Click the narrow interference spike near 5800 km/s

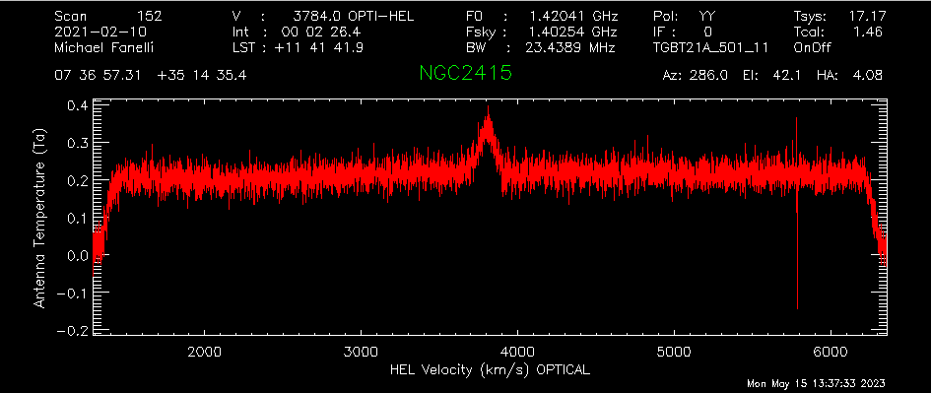coord(797,214)
